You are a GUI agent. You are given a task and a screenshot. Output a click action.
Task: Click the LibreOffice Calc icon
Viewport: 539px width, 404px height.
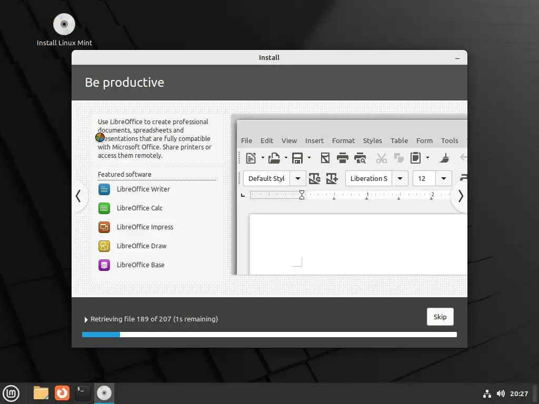[x=104, y=208]
